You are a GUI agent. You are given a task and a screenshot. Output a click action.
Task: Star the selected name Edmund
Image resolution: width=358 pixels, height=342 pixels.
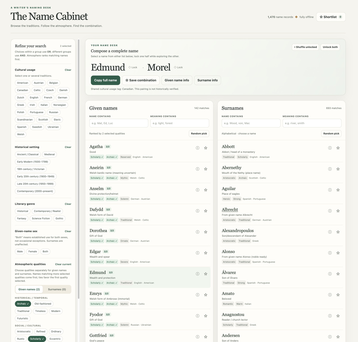click(206, 274)
